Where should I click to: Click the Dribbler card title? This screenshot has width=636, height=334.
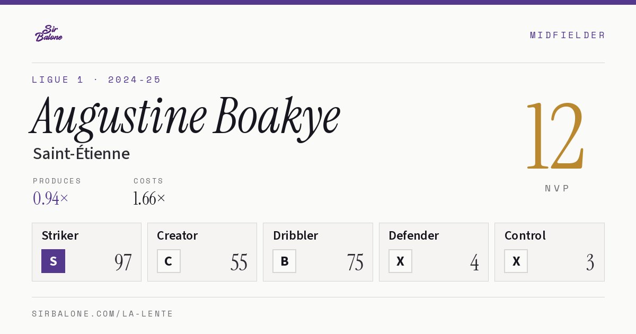296,235
